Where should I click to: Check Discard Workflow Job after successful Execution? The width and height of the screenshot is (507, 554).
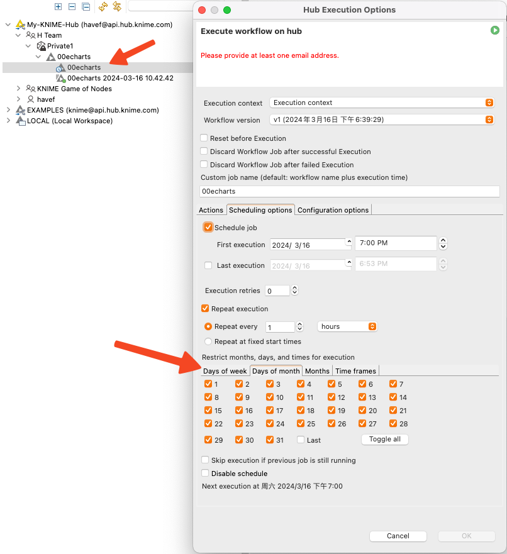204,151
